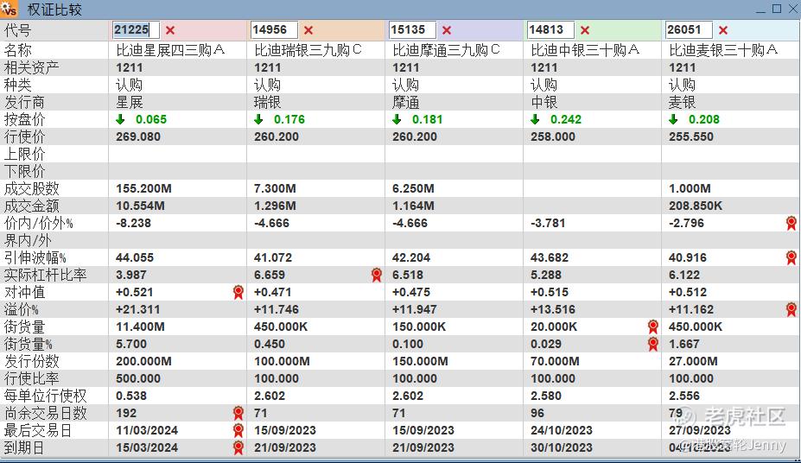Click red badge beside 192 remaining days

238,413
